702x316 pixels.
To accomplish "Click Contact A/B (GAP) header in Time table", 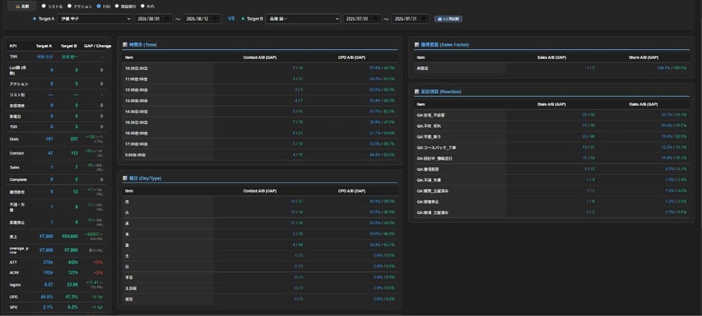I will coord(260,58).
